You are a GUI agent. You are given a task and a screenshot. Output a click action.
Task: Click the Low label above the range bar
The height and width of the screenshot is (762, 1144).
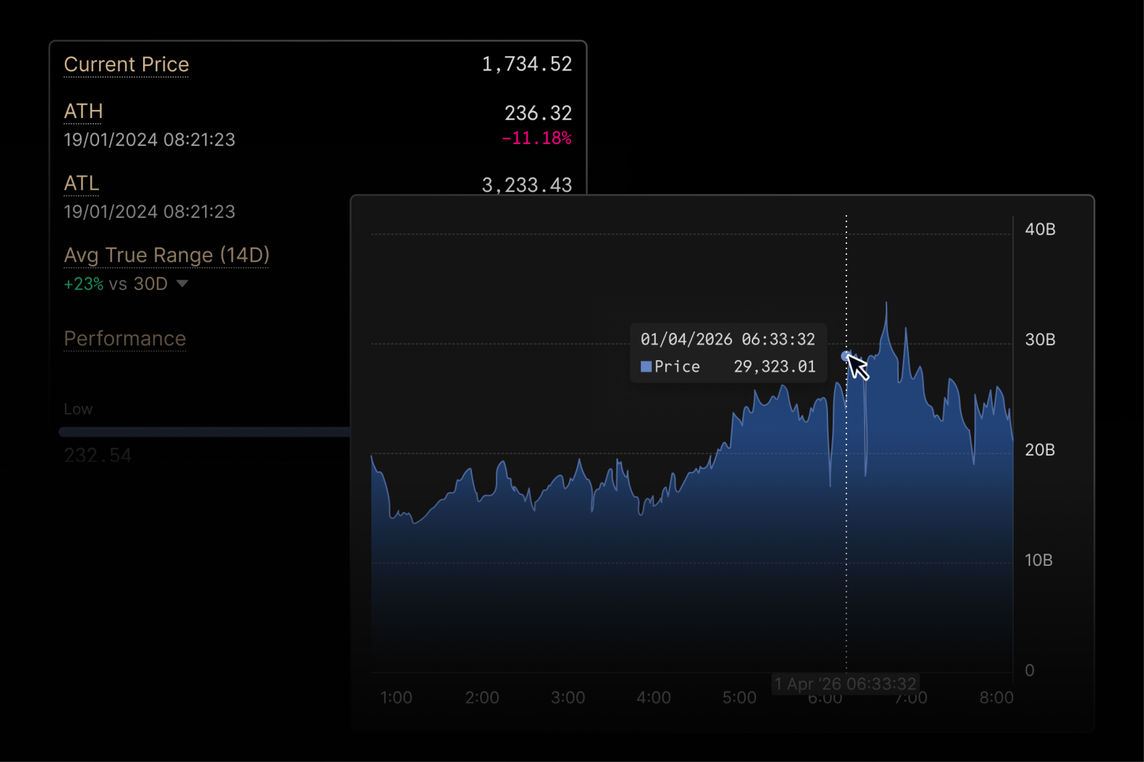point(78,409)
